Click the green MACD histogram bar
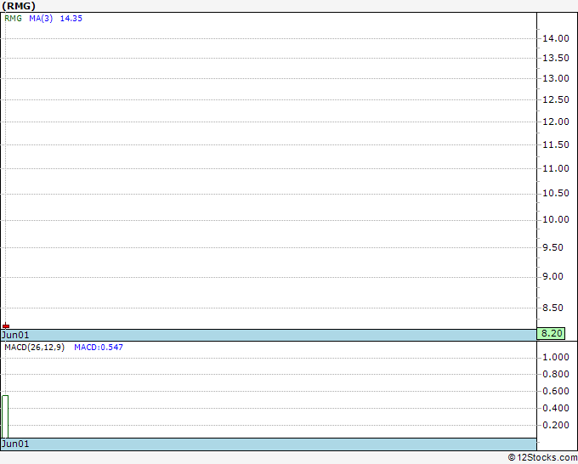Viewport: 578px width, 464px height. [x=5, y=416]
